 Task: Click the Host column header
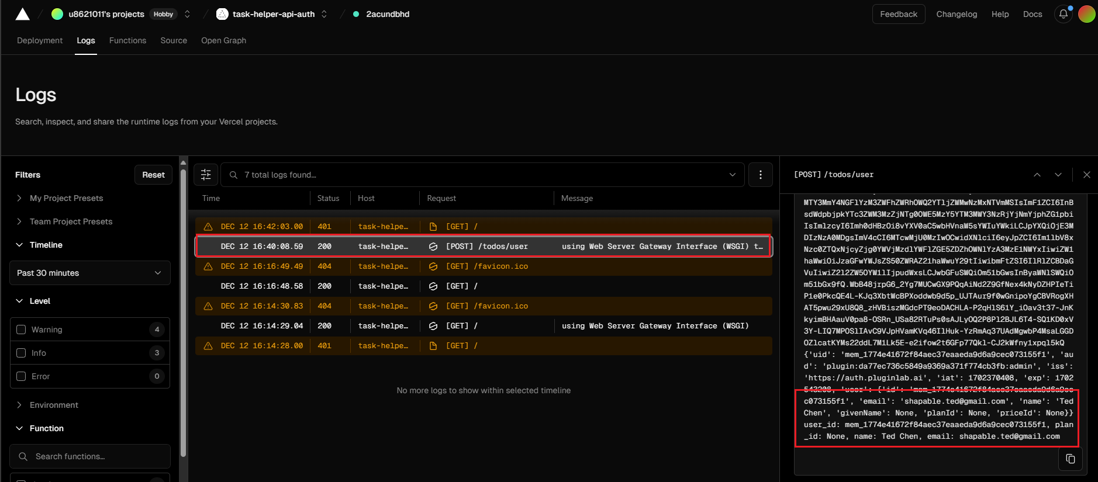coord(366,198)
